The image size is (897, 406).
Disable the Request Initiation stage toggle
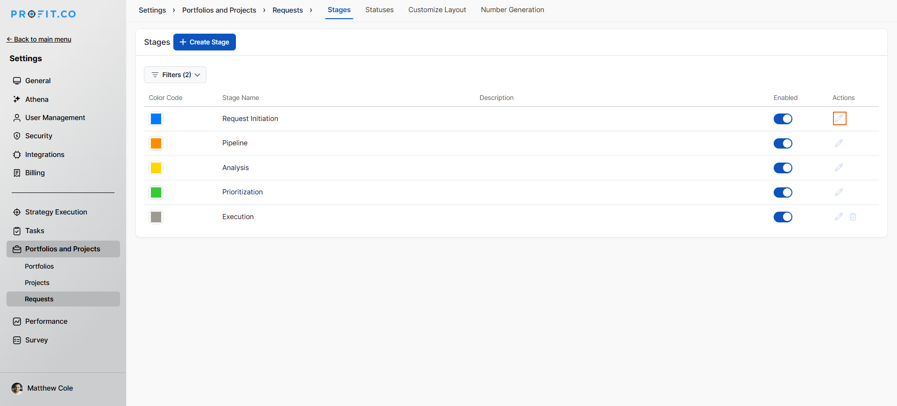(x=783, y=119)
